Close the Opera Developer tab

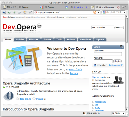[97, 7]
